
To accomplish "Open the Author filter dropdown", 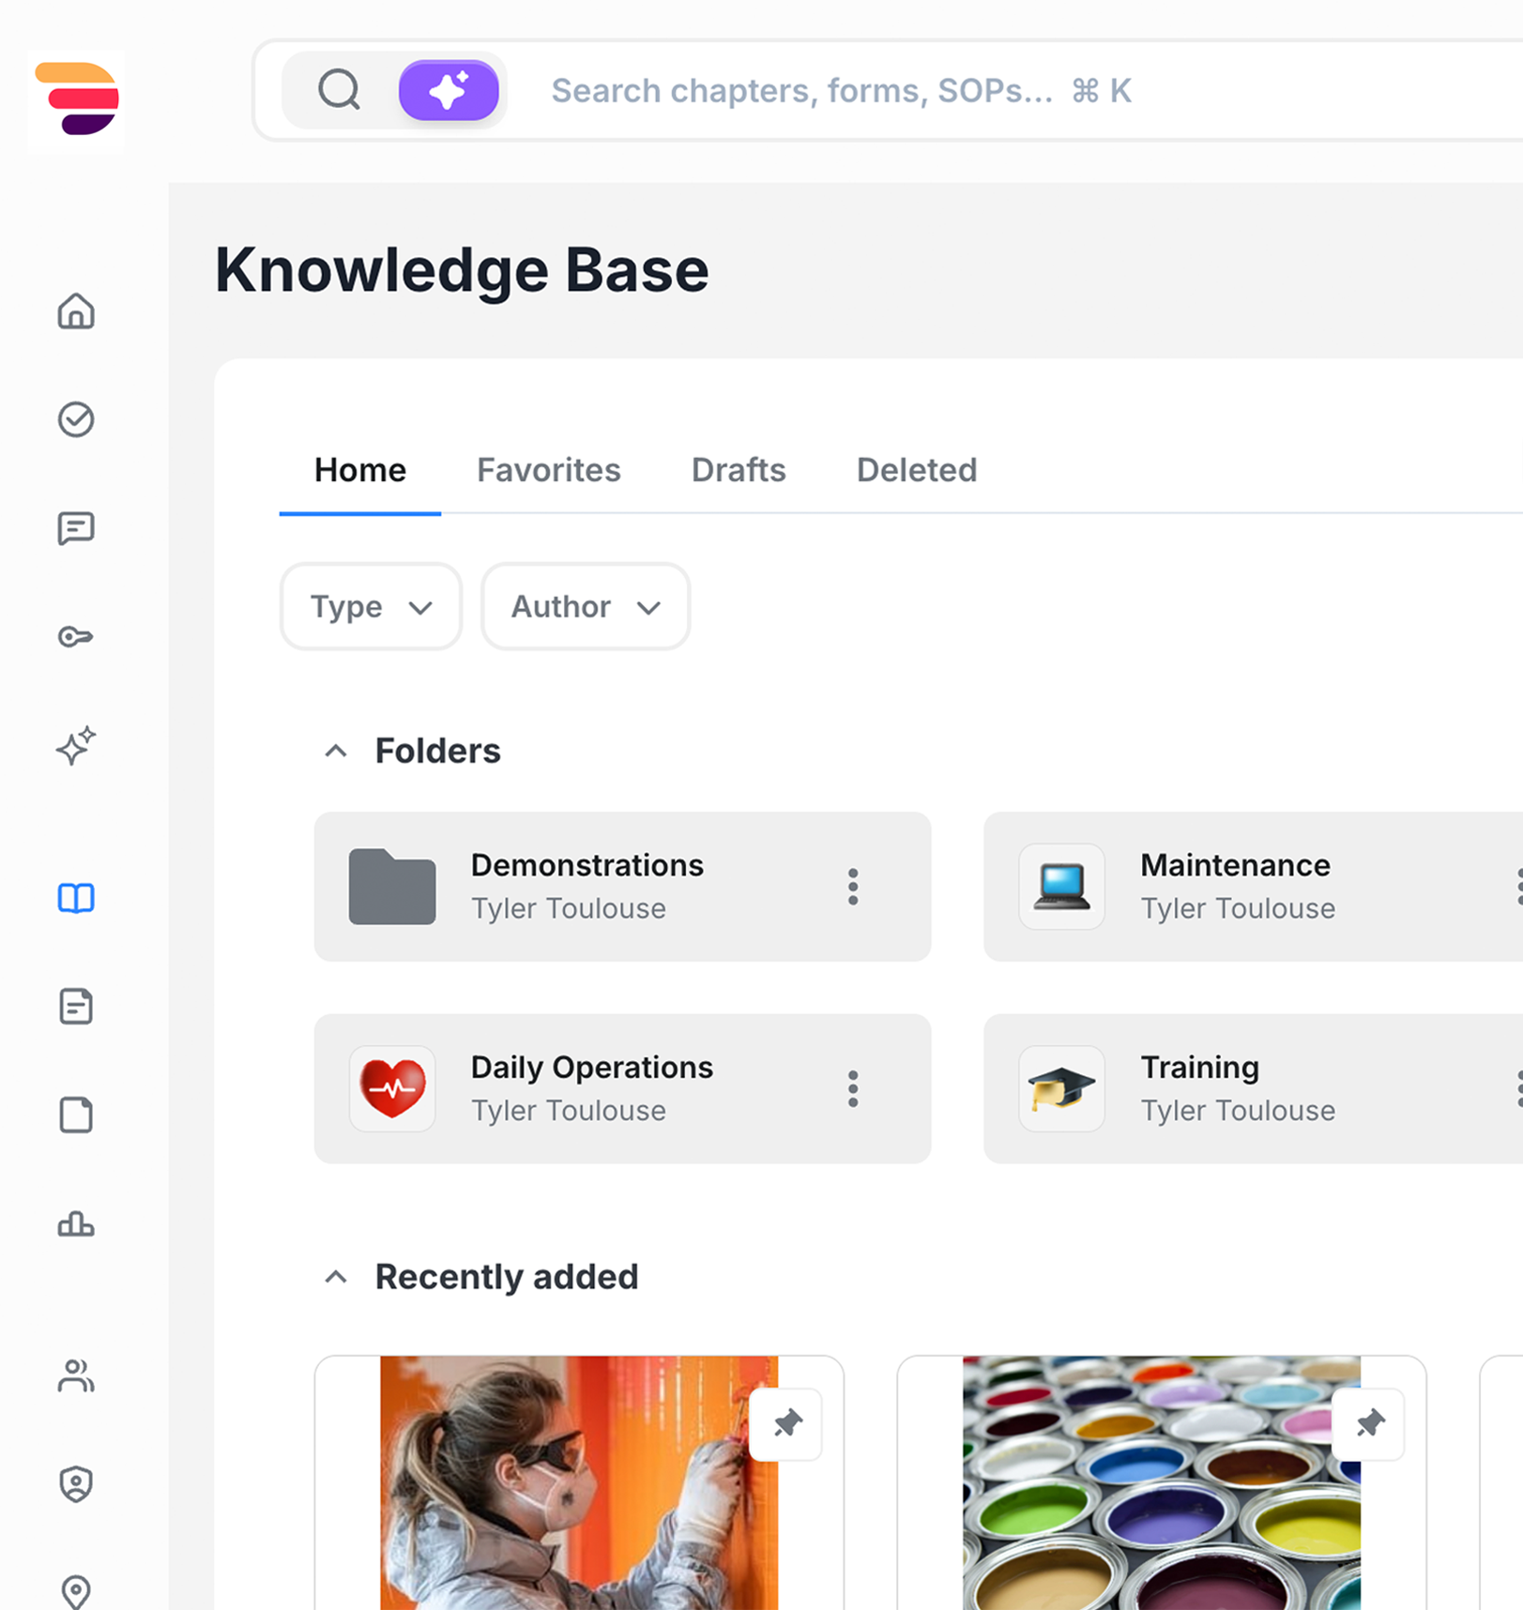I will [x=586, y=606].
